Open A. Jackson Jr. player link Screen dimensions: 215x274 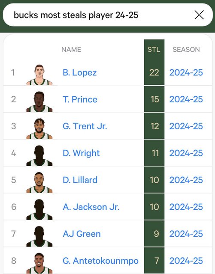[91, 207]
